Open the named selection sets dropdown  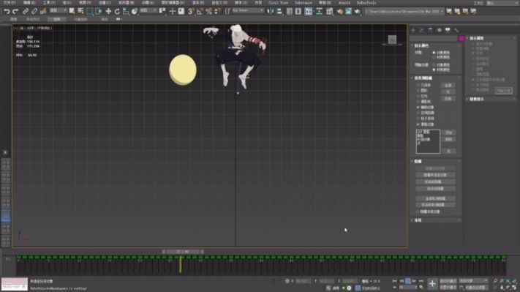click(x=248, y=11)
